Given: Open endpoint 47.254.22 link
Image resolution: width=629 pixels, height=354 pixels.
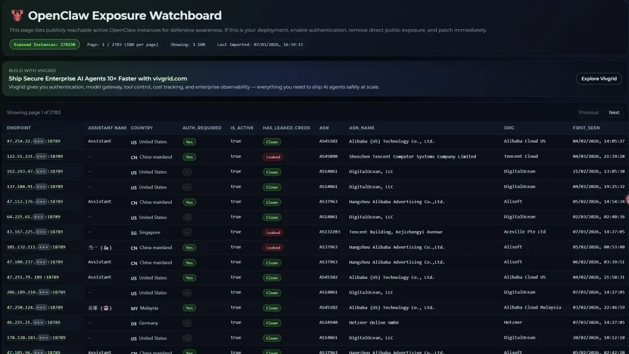Looking at the screenshot, I should (x=33, y=141).
